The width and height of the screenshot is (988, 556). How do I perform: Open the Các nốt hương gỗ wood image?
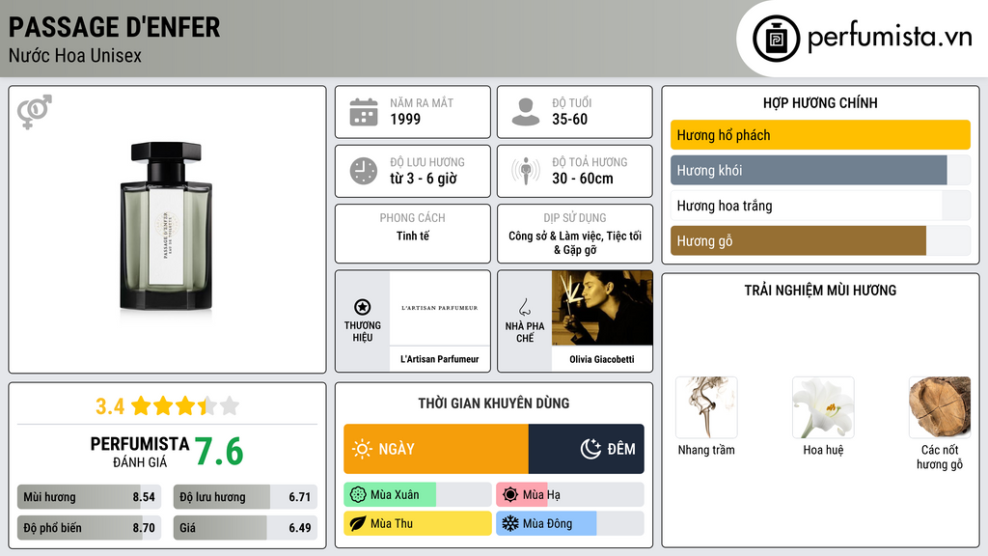pos(940,407)
